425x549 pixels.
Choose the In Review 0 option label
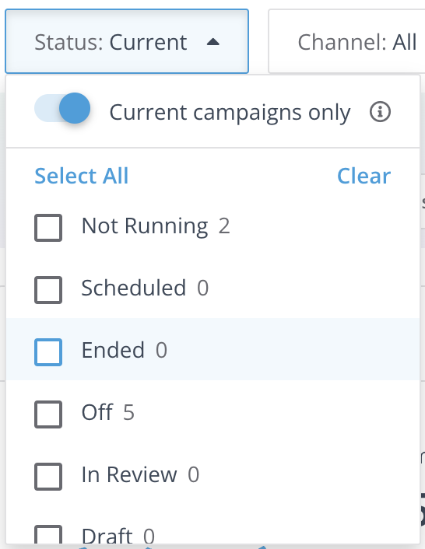point(140,475)
